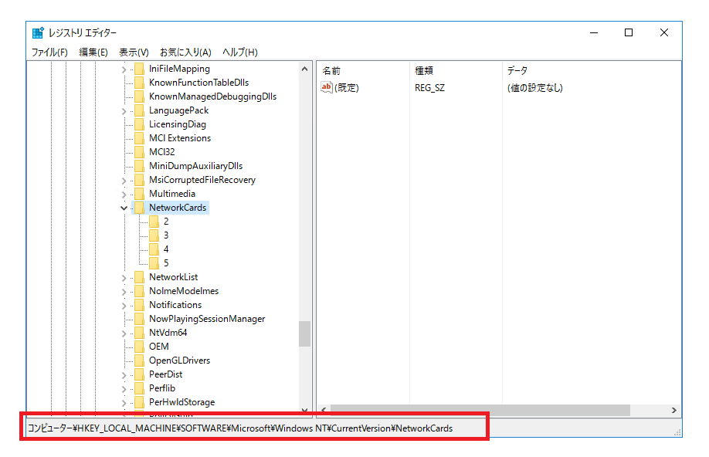Click the folder icon of subkey 2
This screenshot has width=709, height=457.
tap(154, 222)
